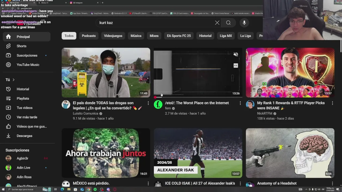The image size is (342, 192).
Task: Switch to the Instagram browser tab
Action: coord(84,3)
